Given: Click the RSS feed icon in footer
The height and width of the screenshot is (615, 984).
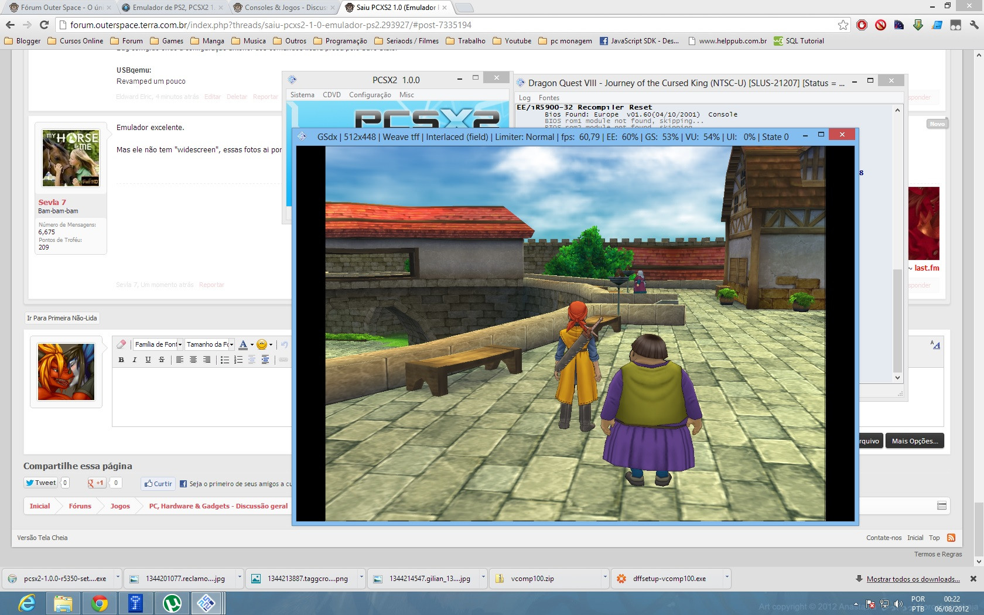Looking at the screenshot, I should click(x=951, y=538).
